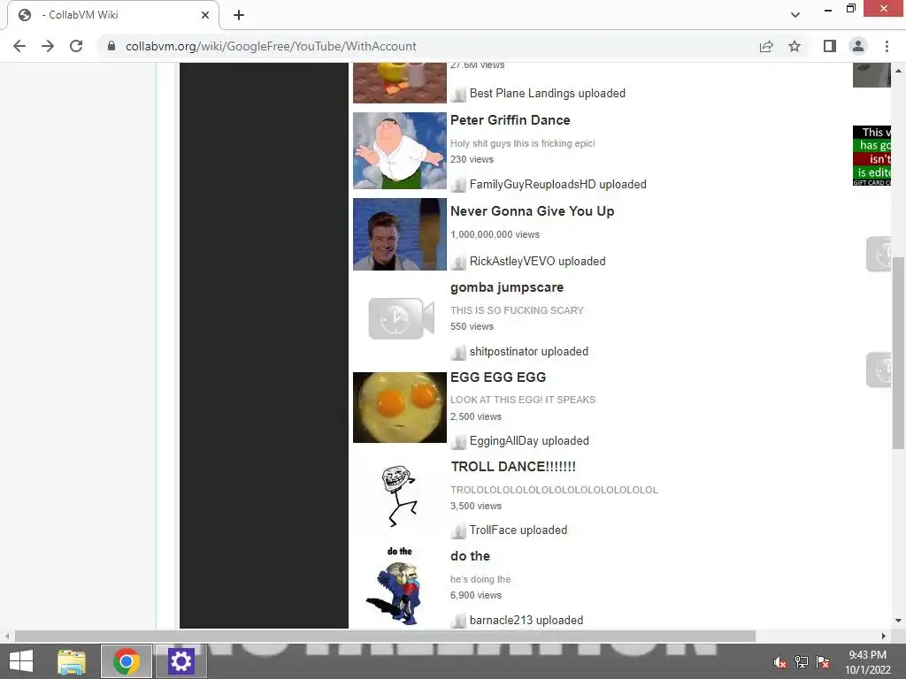Image resolution: width=906 pixels, height=679 pixels.
Task: Click the scroll up arrow
Action: (898, 71)
